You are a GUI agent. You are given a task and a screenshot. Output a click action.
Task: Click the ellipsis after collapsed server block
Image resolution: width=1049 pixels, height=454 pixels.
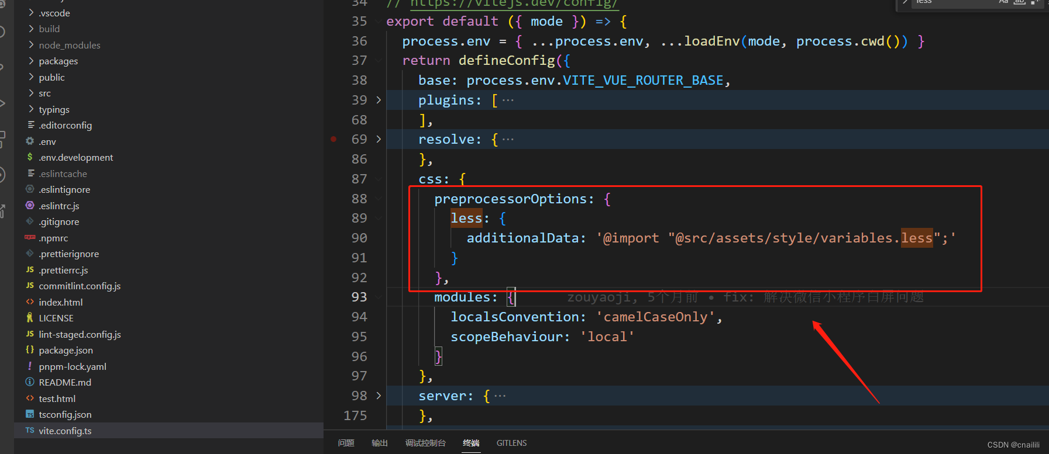pyautogui.click(x=500, y=396)
